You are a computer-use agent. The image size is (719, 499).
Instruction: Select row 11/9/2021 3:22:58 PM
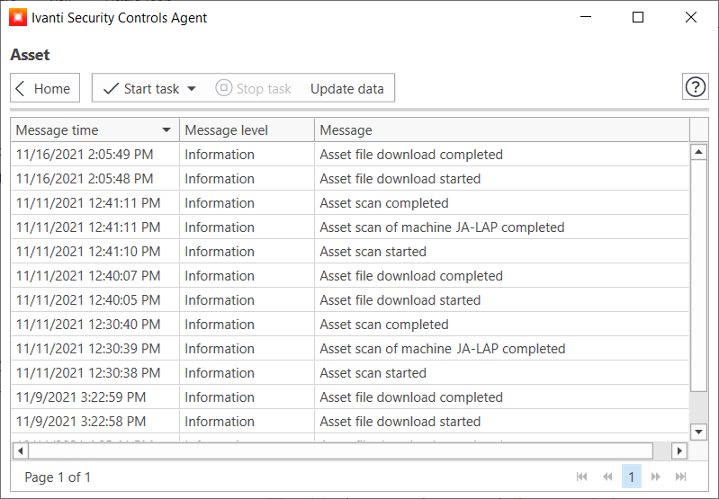point(350,422)
